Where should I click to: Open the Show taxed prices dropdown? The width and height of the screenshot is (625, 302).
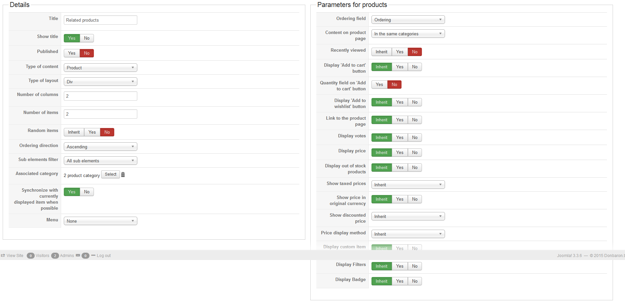click(408, 185)
